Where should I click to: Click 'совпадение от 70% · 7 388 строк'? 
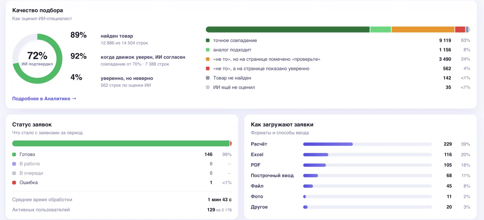tap(135, 64)
